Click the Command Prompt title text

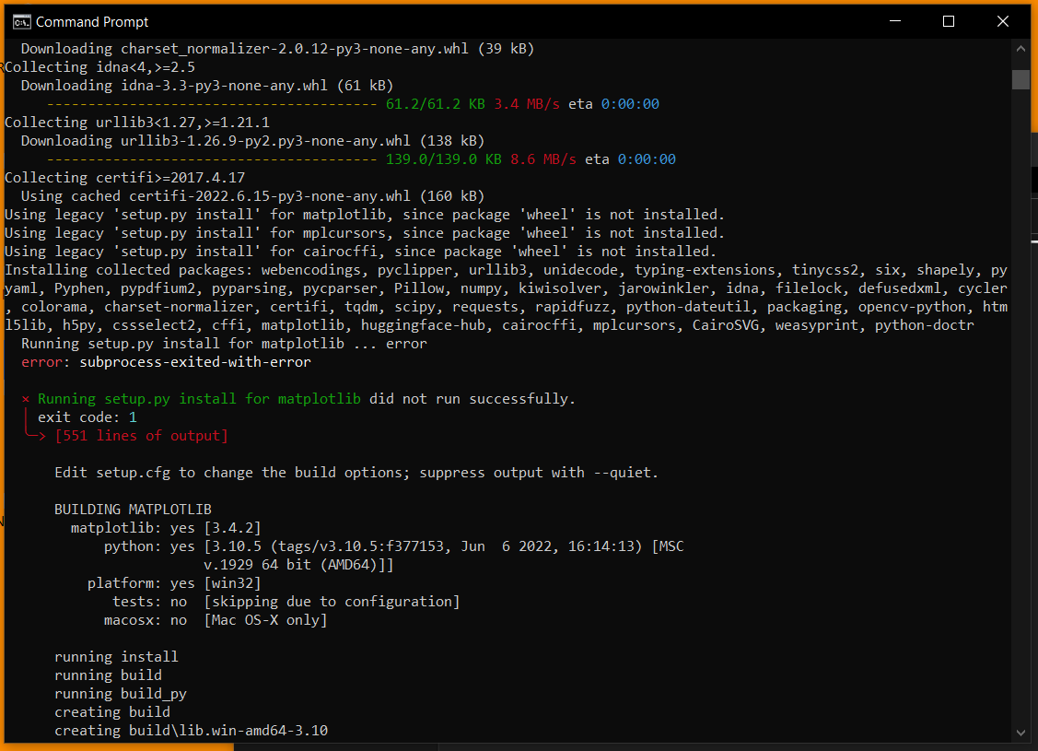(x=92, y=22)
